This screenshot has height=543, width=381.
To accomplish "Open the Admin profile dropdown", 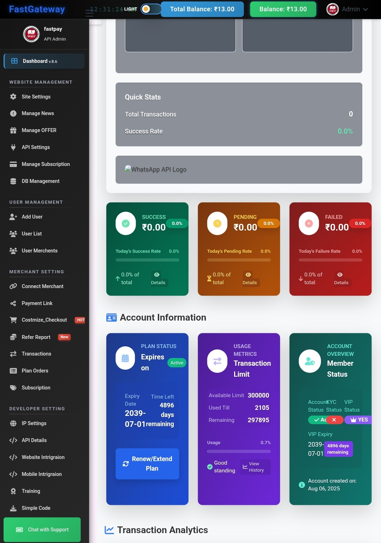I will 347,9.
